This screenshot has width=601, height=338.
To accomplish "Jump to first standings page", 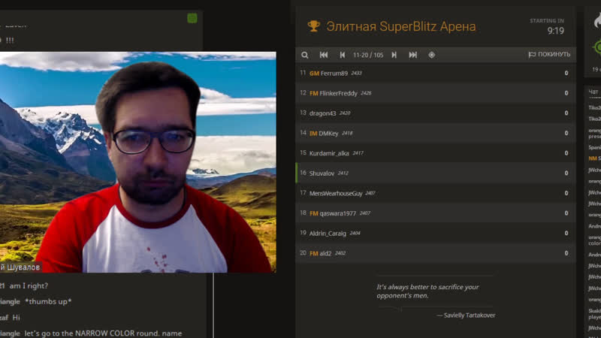I will pyautogui.click(x=324, y=55).
